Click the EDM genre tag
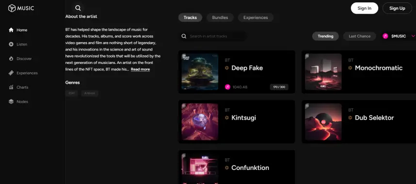Image resolution: width=416 pixels, height=184 pixels. (72, 93)
